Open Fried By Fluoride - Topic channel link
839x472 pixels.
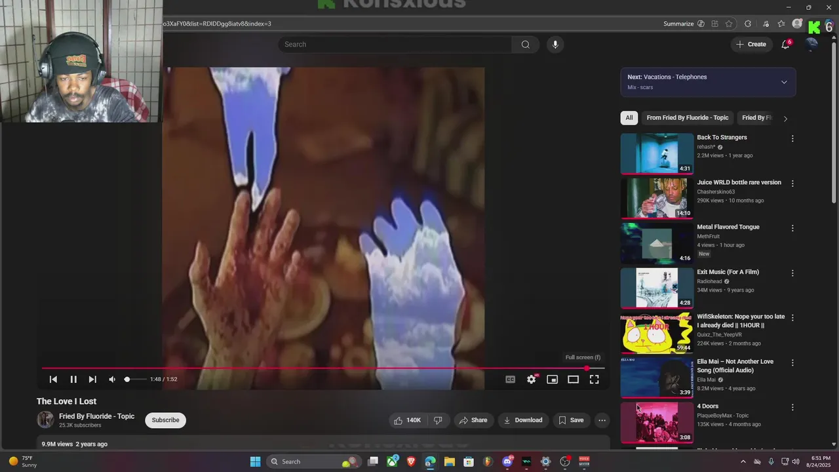[96, 416]
